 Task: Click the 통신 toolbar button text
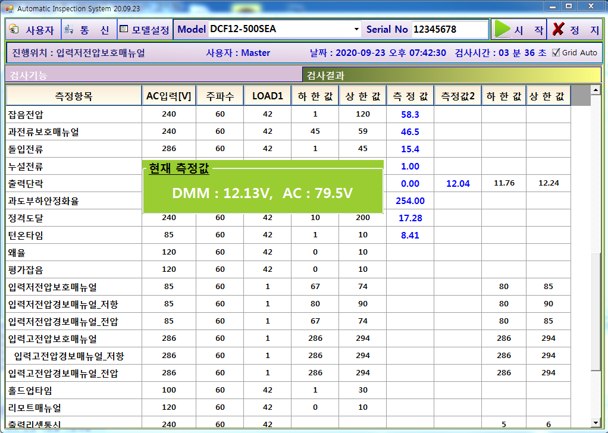94,30
